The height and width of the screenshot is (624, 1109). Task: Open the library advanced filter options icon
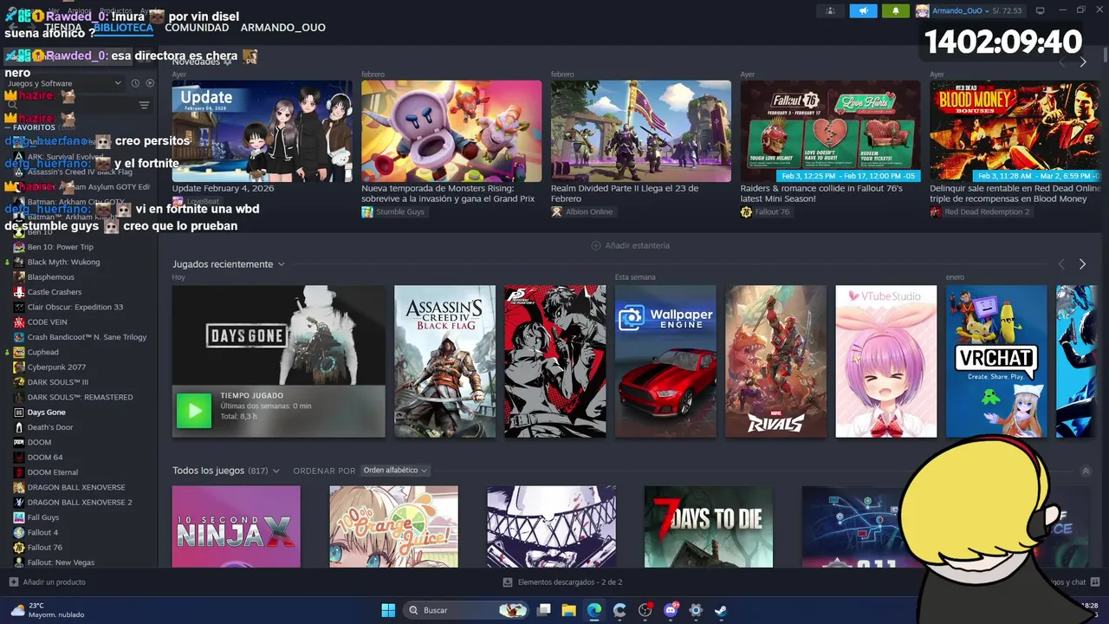(x=144, y=105)
